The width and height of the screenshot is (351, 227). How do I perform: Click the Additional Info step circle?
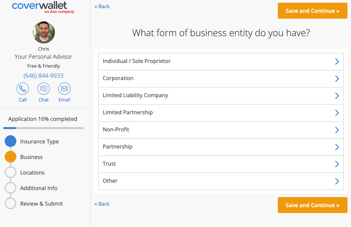(x=11, y=188)
